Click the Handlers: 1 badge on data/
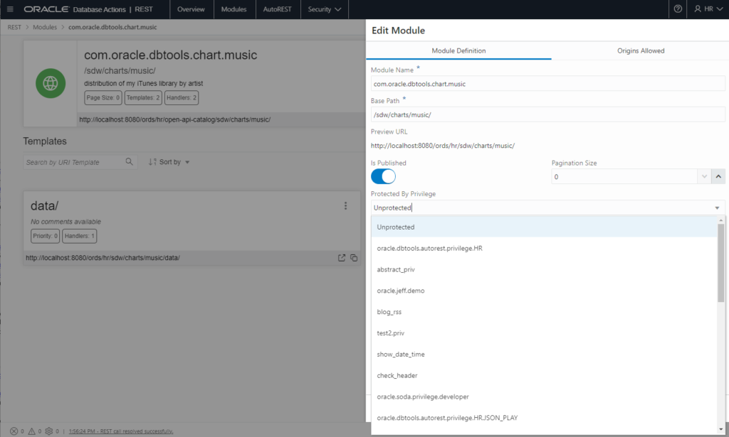 (x=80, y=236)
